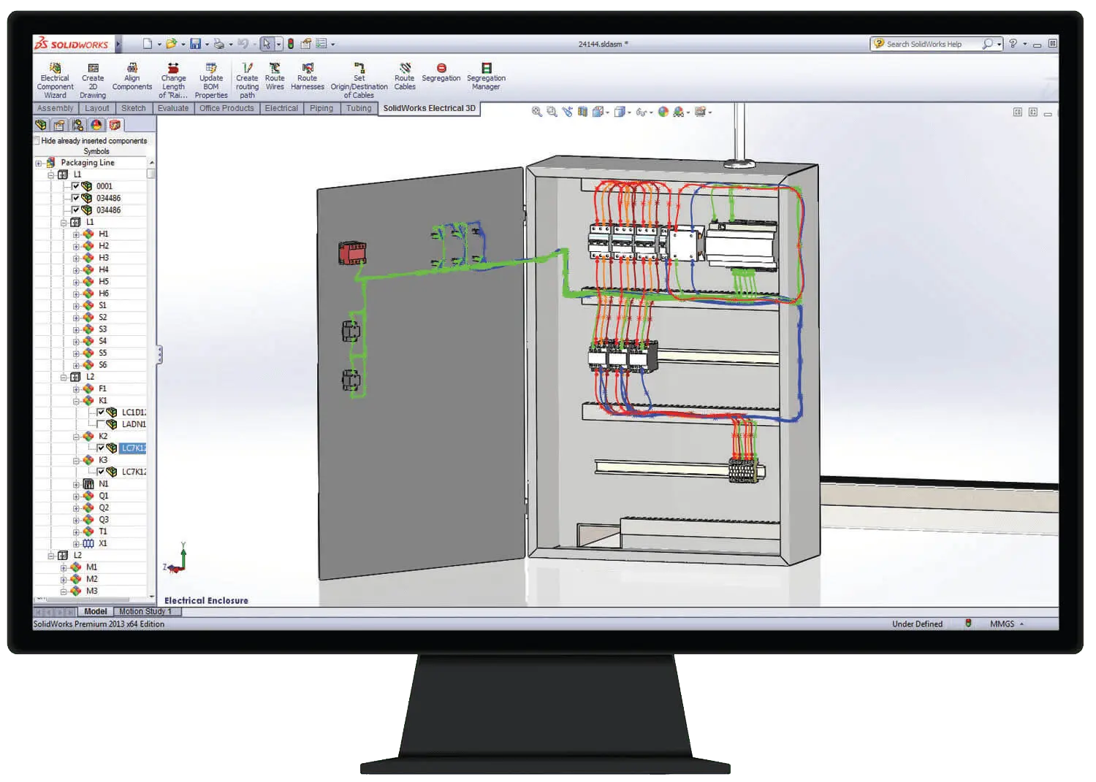Open the Electrical Component Wizard

pyautogui.click(x=55, y=80)
